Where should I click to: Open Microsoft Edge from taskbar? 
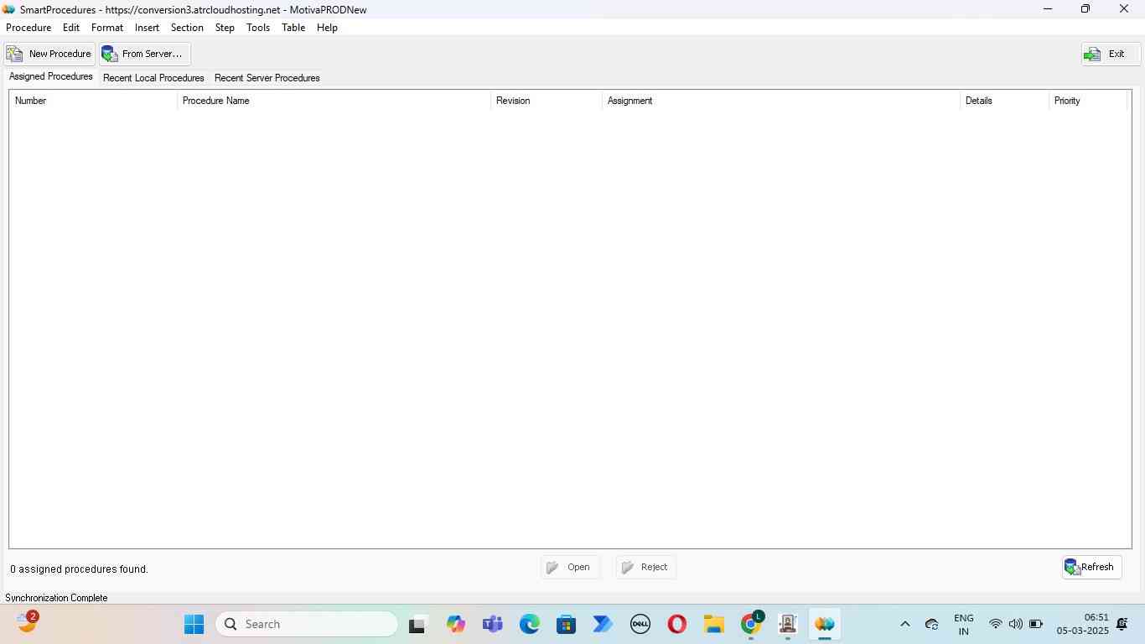[529, 625]
